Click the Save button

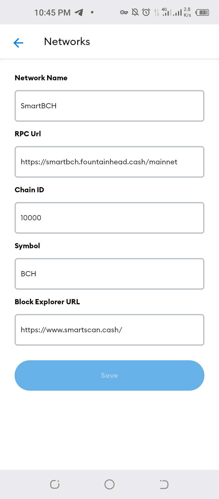[x=109, y=375]
